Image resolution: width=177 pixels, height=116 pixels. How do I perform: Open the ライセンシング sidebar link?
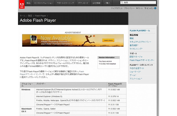(136, 49)
